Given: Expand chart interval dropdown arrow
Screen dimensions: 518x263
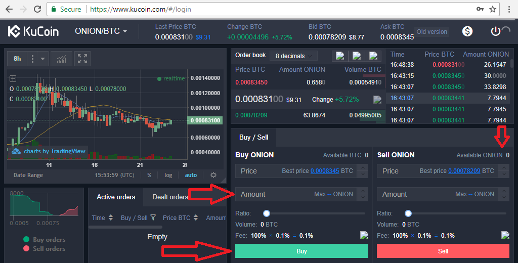Looking at the screenshot, I should tap(42, 59).
